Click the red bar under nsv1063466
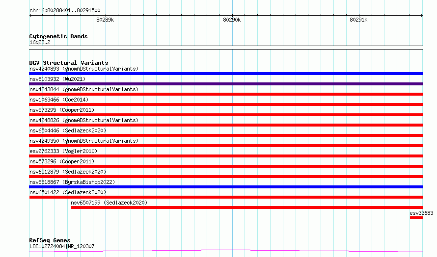Screen dimensions: 437x257 226,104
